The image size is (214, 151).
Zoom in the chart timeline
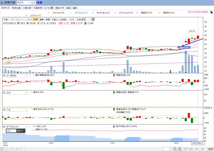pos(180,149)
